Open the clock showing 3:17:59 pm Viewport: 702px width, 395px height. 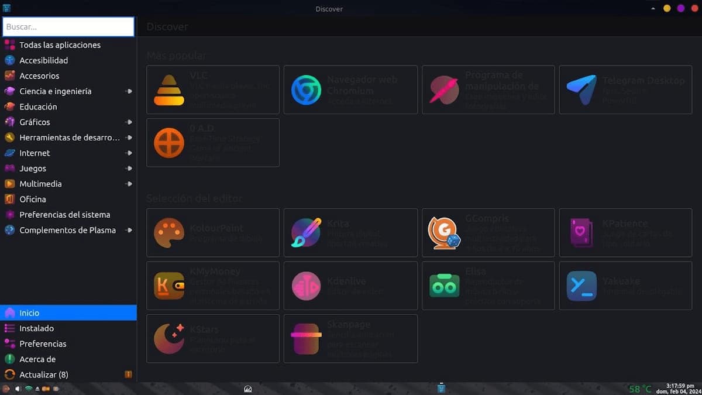[x=679, y=389]
